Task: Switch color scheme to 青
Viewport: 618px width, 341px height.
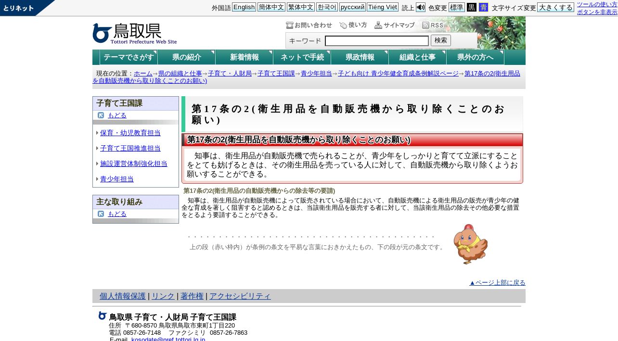Action: click(x=483, y=7)
